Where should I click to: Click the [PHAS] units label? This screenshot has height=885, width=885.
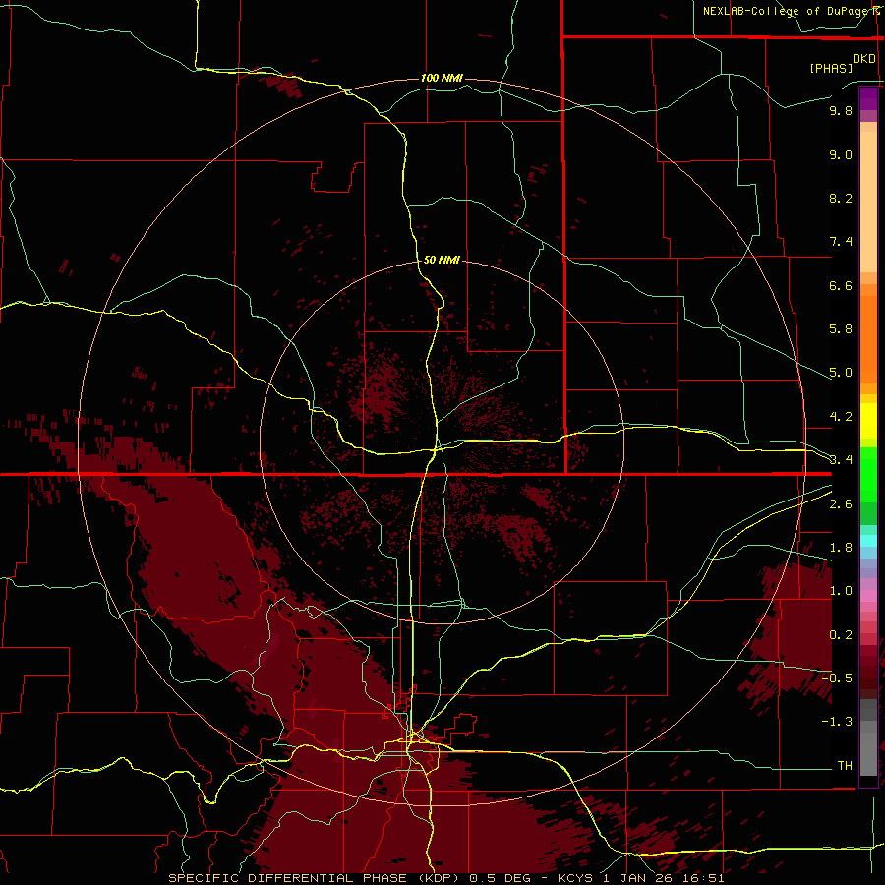tap(831, 68)
